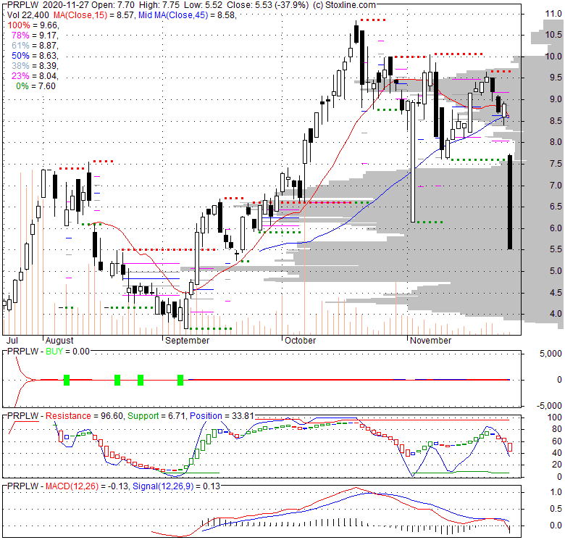Click the 1.0 label on MACD panel axis

[x=556, y=492]
